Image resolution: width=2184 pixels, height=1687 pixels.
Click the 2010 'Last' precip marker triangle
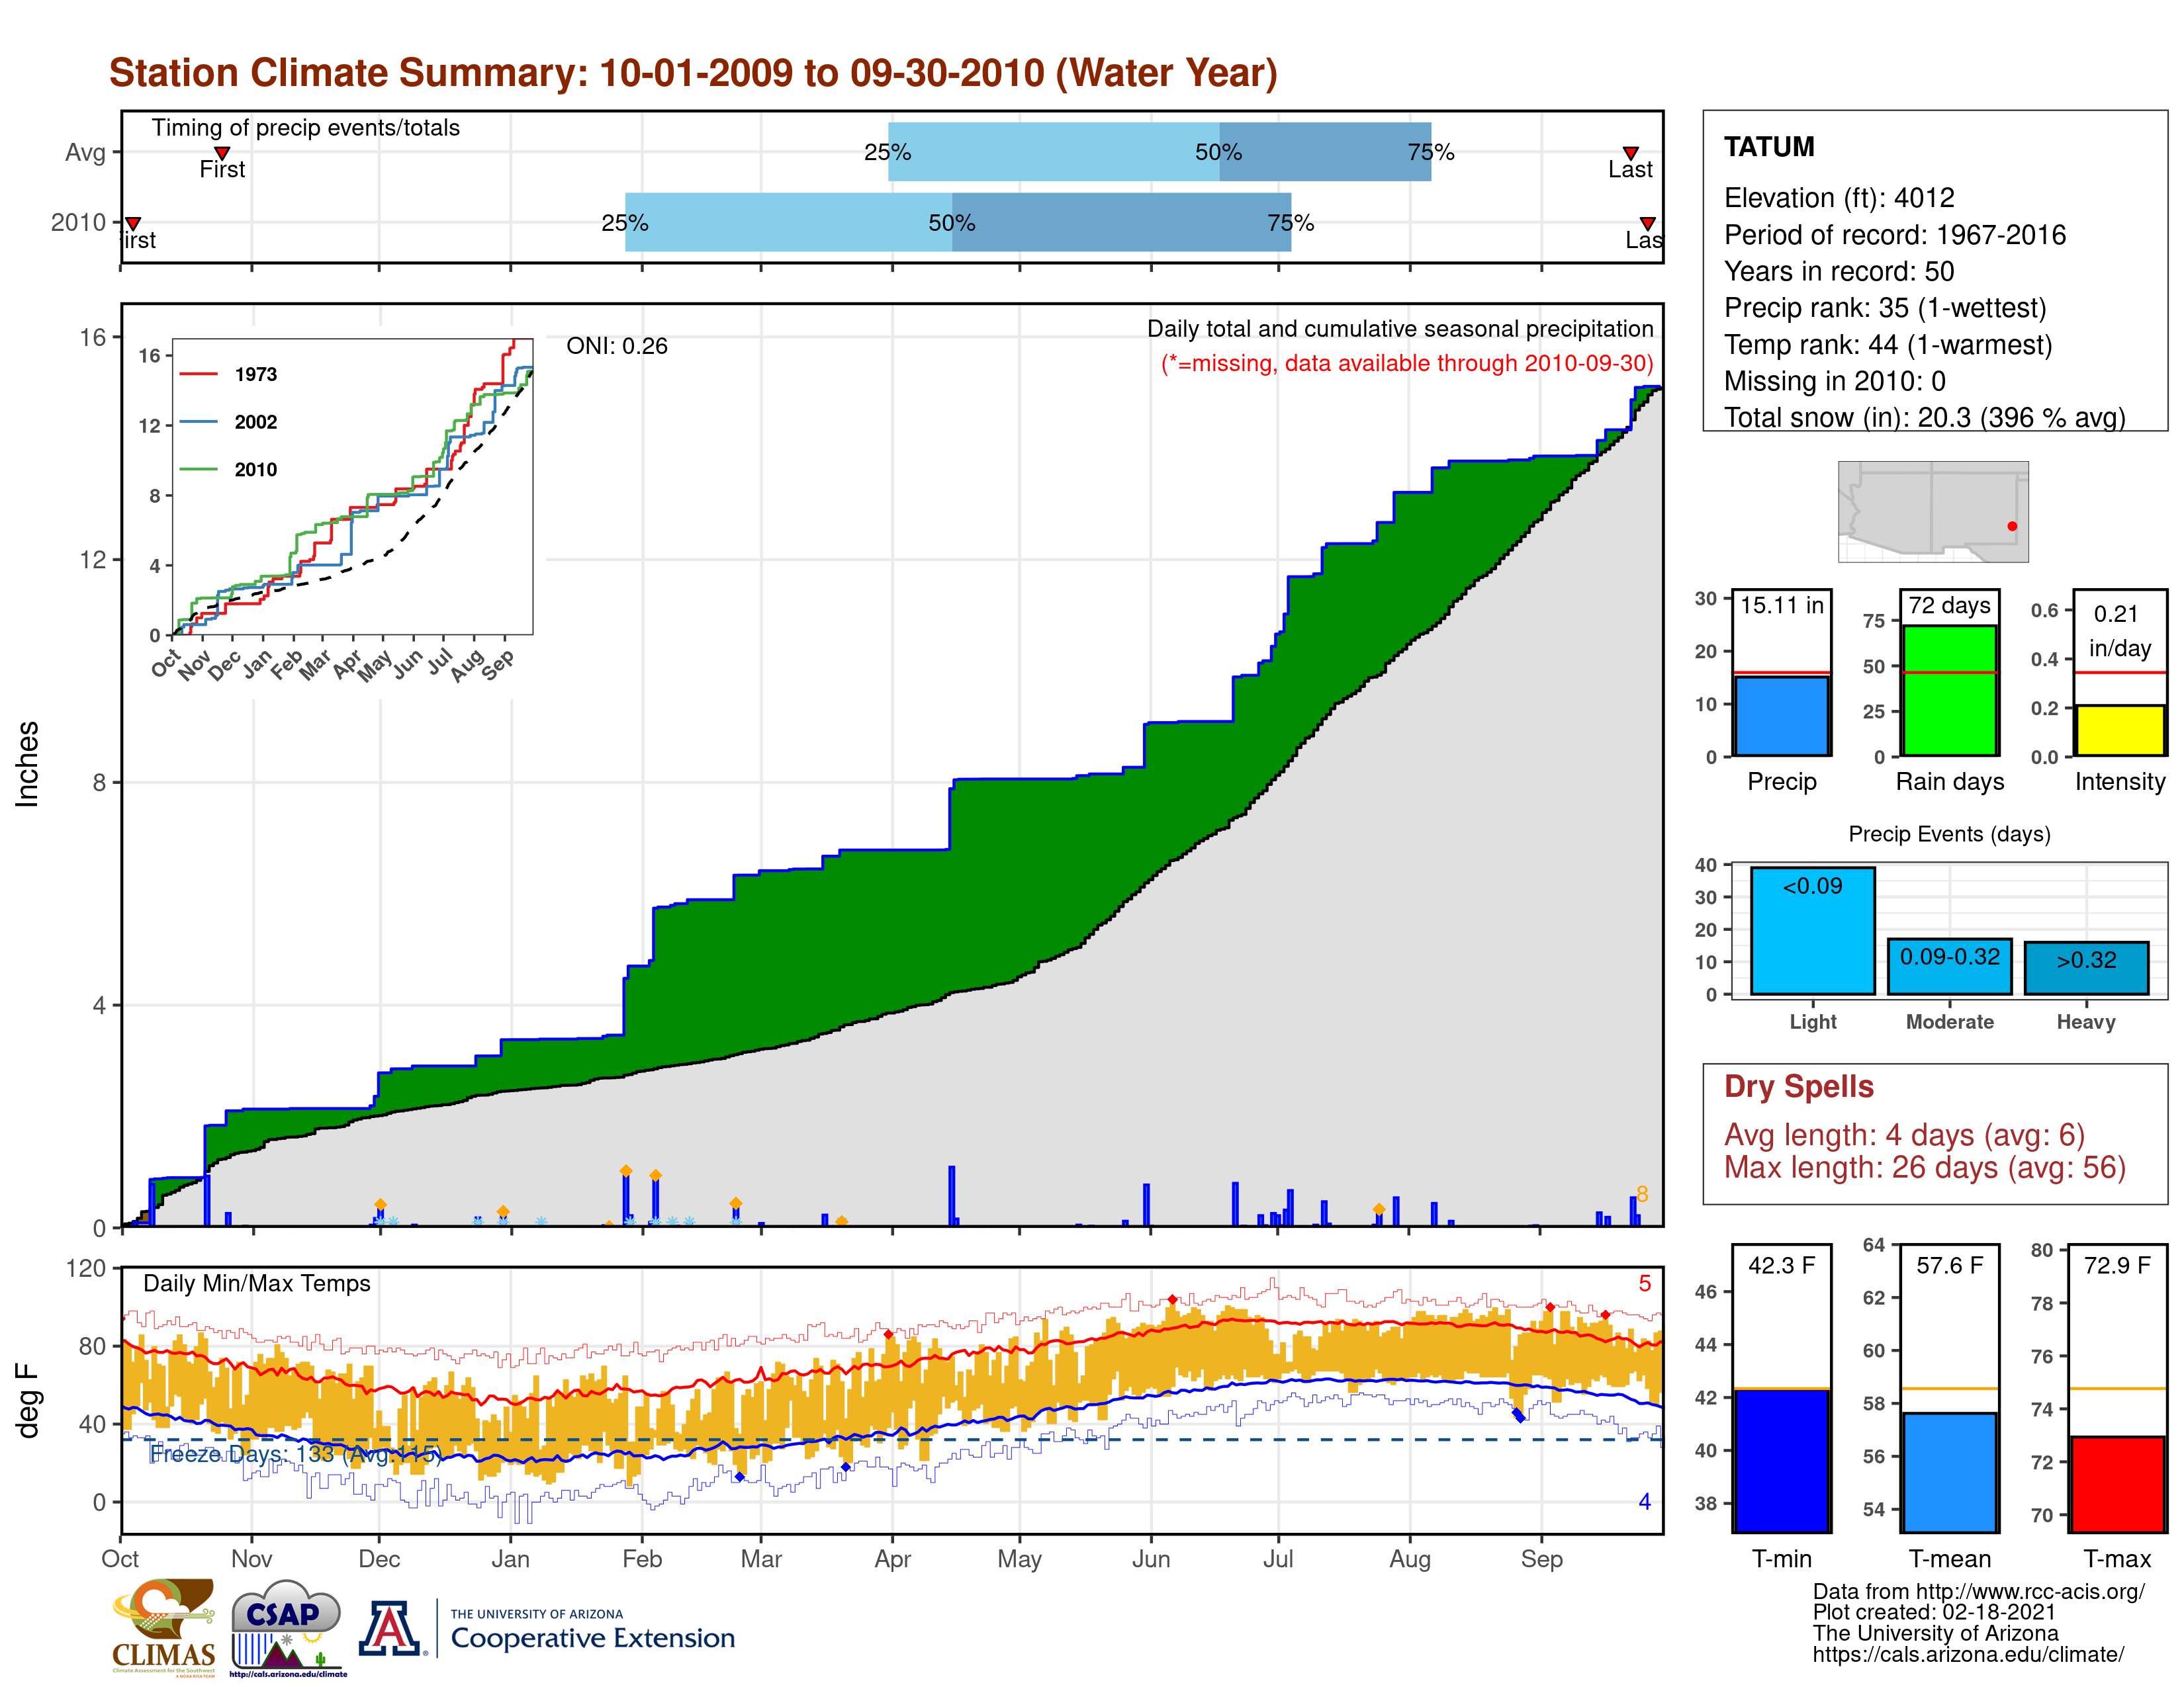(x=1647, y=224)
